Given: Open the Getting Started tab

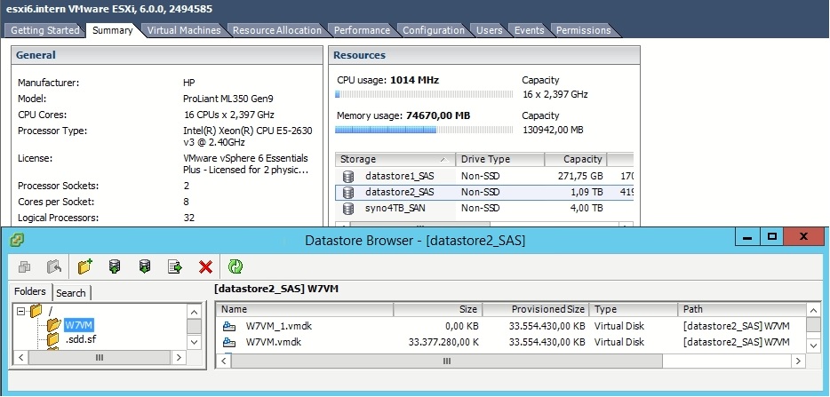Looking at the screenshot, I should 44,31.
